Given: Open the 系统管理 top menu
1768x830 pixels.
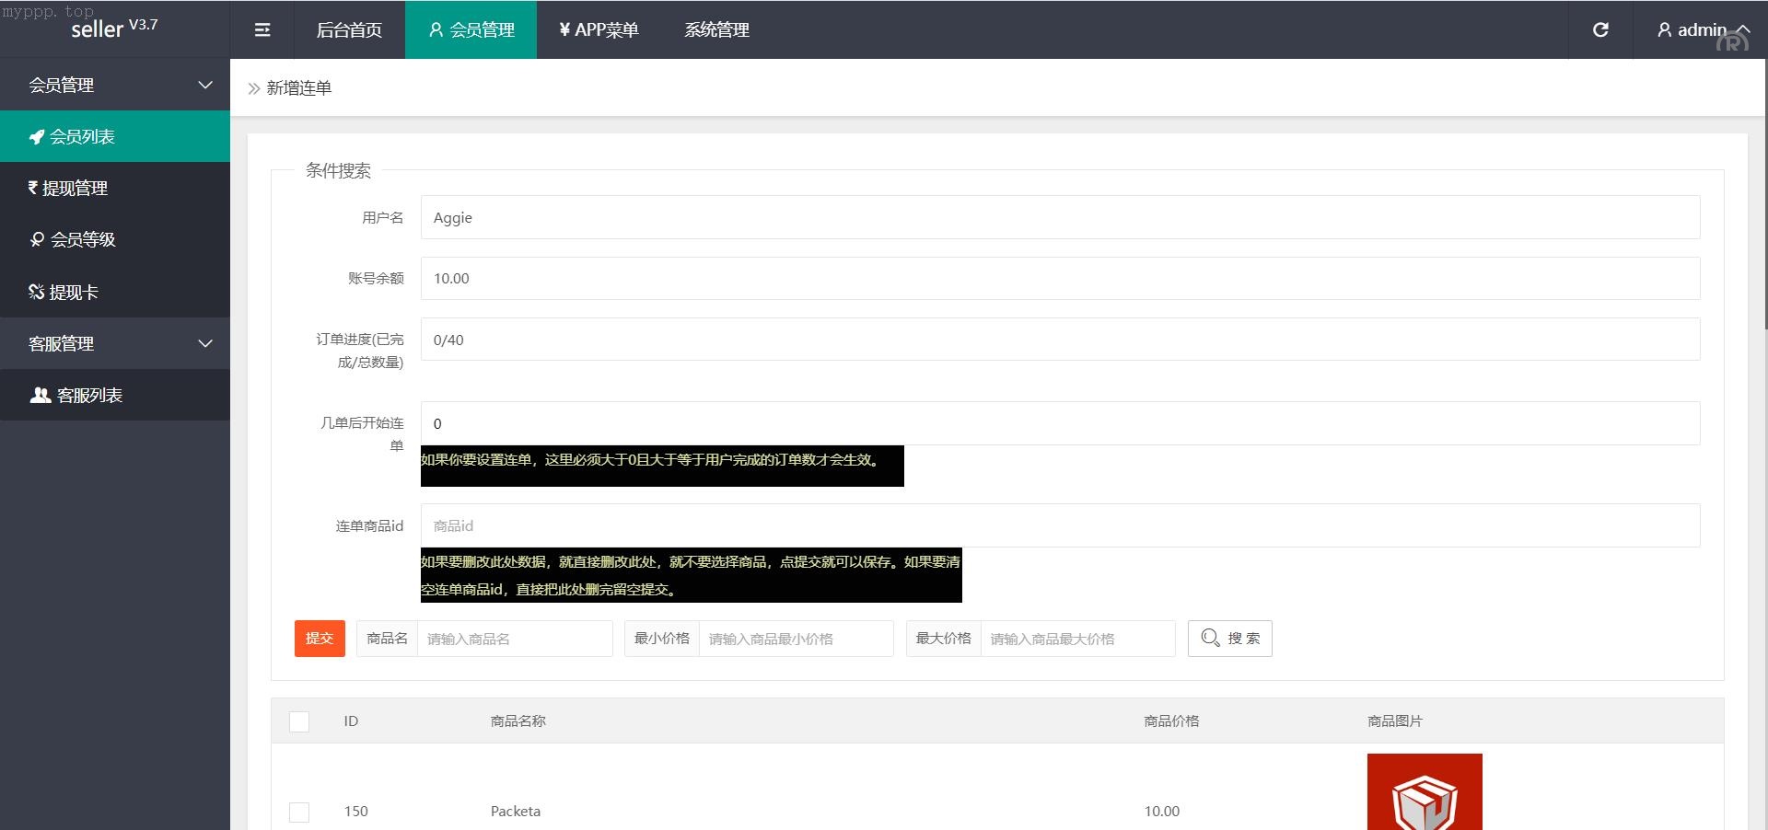Looking at the screenshot, I should (716, 30).
